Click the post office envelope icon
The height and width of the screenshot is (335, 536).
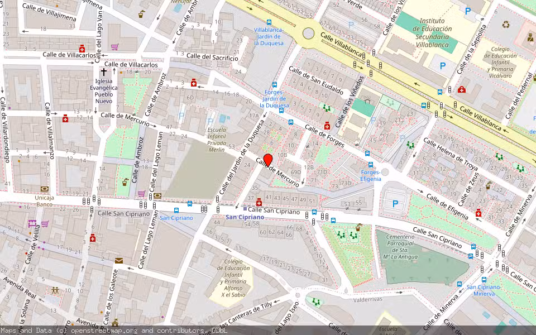[118, 261]
